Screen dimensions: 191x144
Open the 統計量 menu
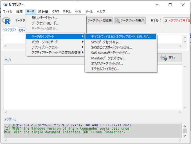(x=43, y=12)
